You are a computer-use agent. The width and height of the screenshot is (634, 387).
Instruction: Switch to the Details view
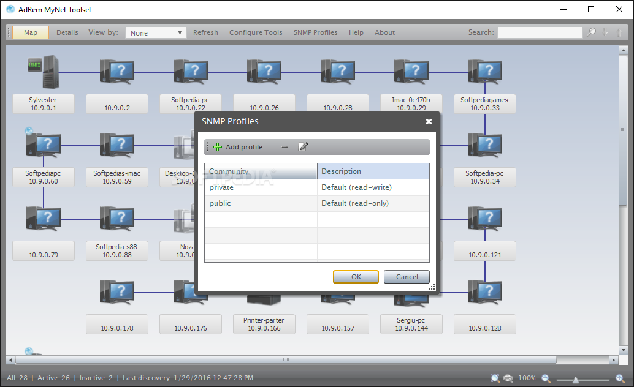[67, 32]
